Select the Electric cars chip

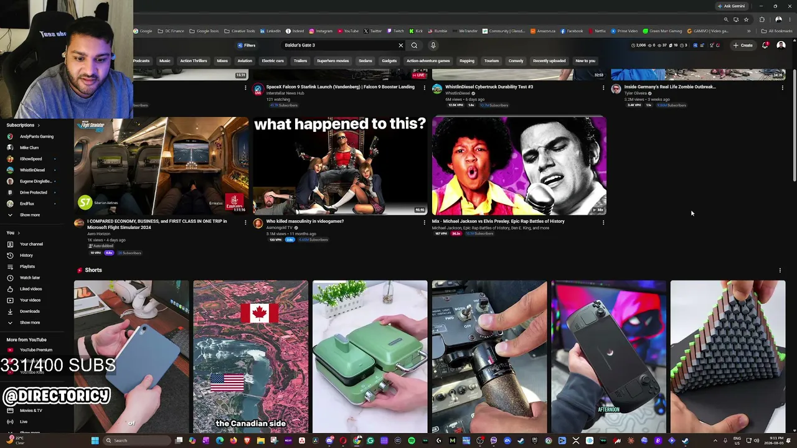[273, 61]
